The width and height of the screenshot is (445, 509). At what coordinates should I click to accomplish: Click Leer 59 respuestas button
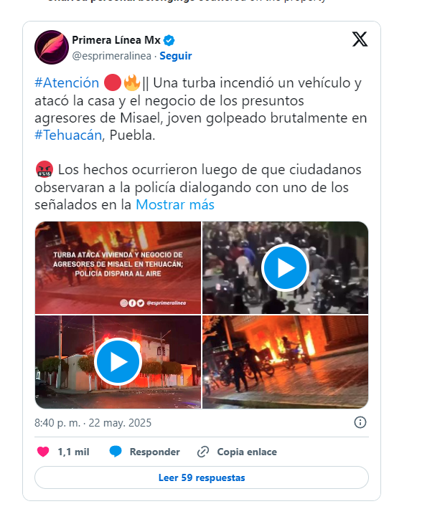pos(202,477)
